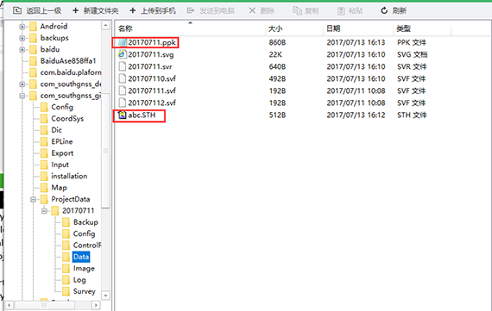Select the highlighted Data subfolder
492x311 pixels.
click(81, 257)
